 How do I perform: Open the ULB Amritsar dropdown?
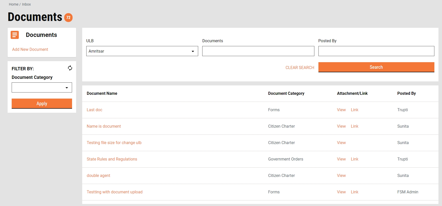[142, 51]
